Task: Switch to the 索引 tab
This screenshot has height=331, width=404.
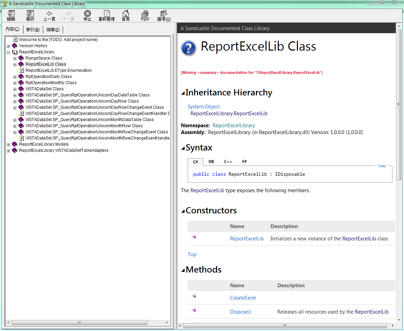Action: (33, 29)
